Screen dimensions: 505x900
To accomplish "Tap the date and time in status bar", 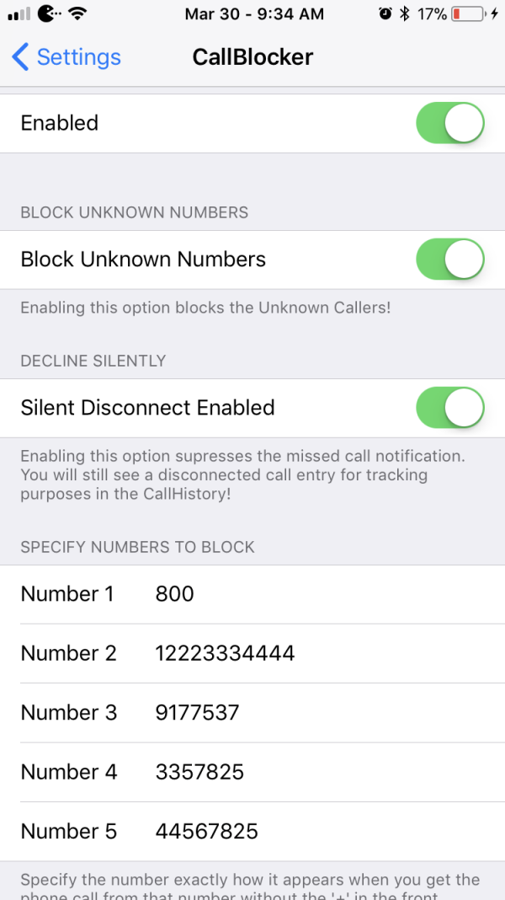I will (254, 13).
